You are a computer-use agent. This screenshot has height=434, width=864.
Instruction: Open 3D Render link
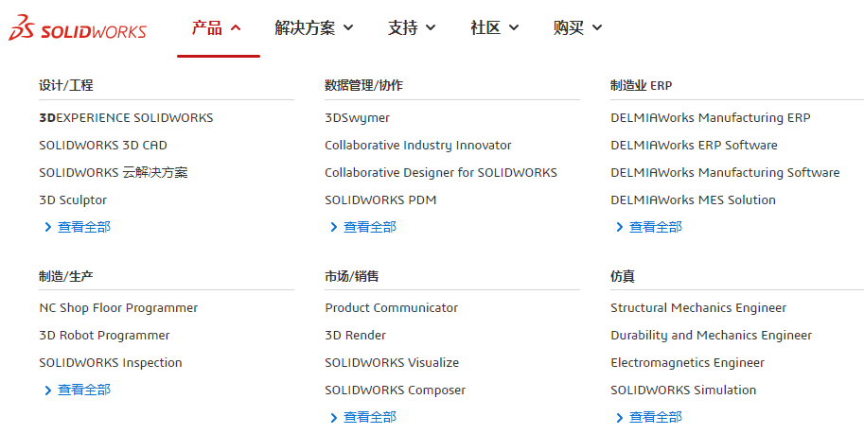(356, 336)
